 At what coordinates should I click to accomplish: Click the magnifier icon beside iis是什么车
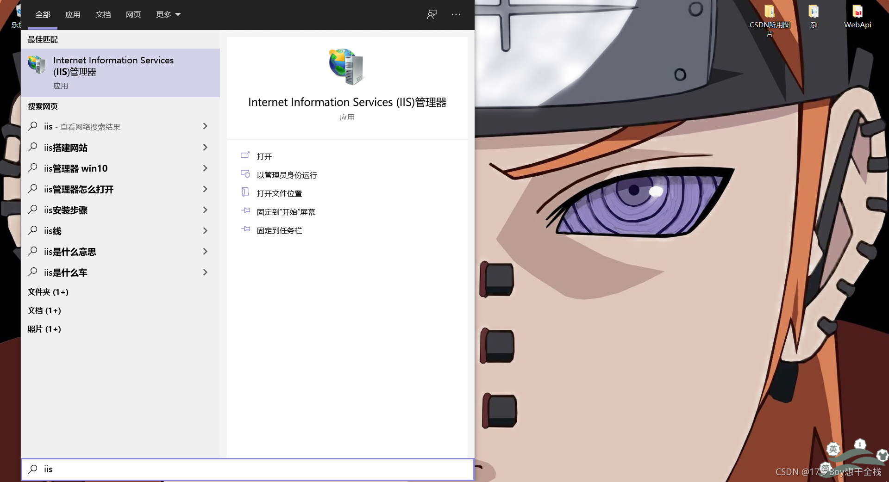[x=32, y=272]
